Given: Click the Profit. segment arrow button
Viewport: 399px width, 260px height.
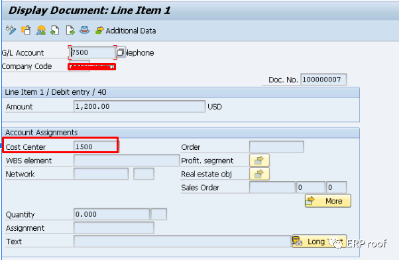Looking at the screenshot, I should pyautogui.click(x=259, y=161).
